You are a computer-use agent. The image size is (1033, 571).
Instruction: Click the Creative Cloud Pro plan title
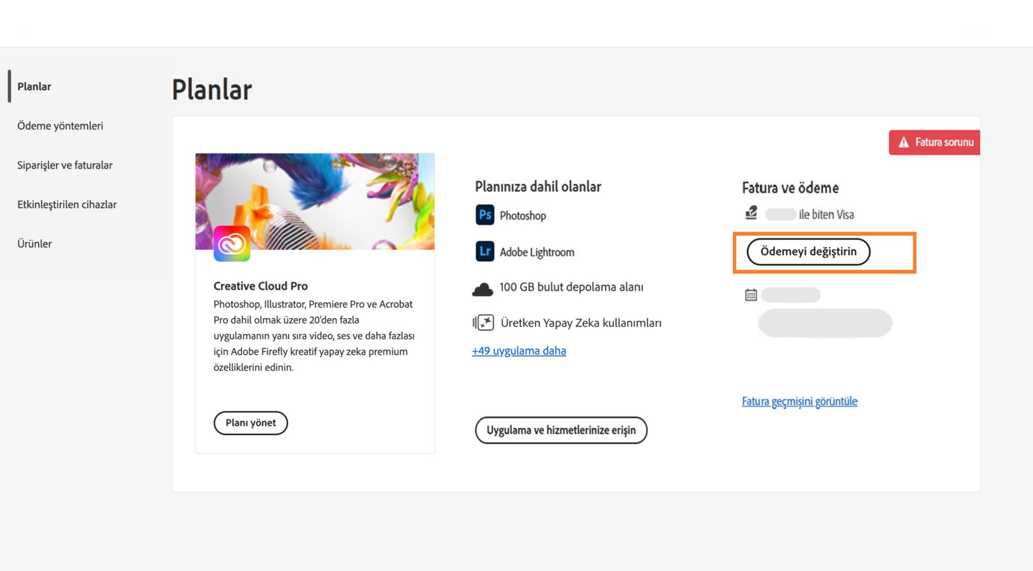[260, 286]
